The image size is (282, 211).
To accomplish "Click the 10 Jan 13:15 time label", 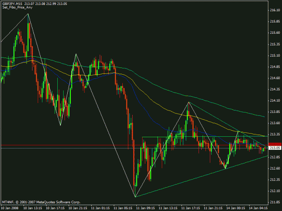I will point(33,208).
